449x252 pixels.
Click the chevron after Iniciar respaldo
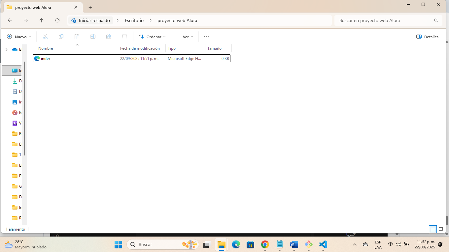(x=118, y=20)
